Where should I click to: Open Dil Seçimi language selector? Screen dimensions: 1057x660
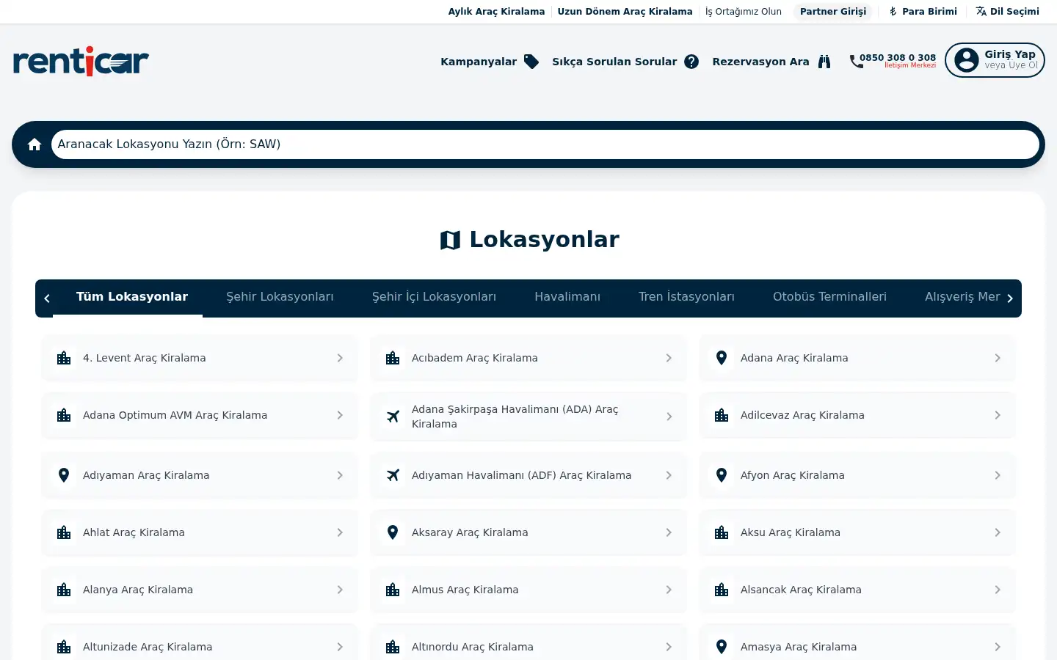point(1008,12)
